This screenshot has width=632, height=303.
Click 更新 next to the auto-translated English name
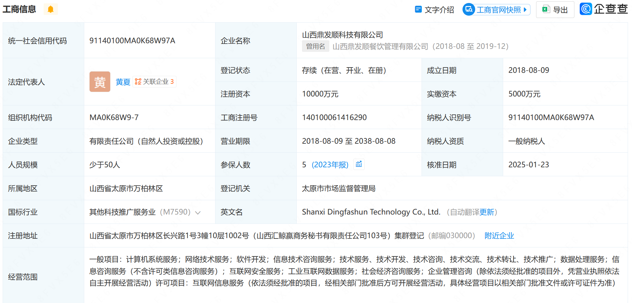pos(487,212)
